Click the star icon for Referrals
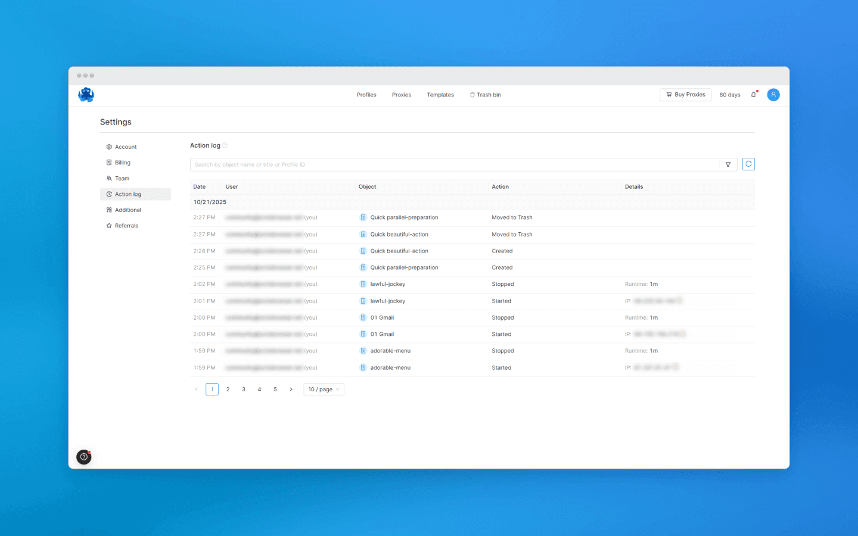The image size is (858, 536). coord(109,226)
